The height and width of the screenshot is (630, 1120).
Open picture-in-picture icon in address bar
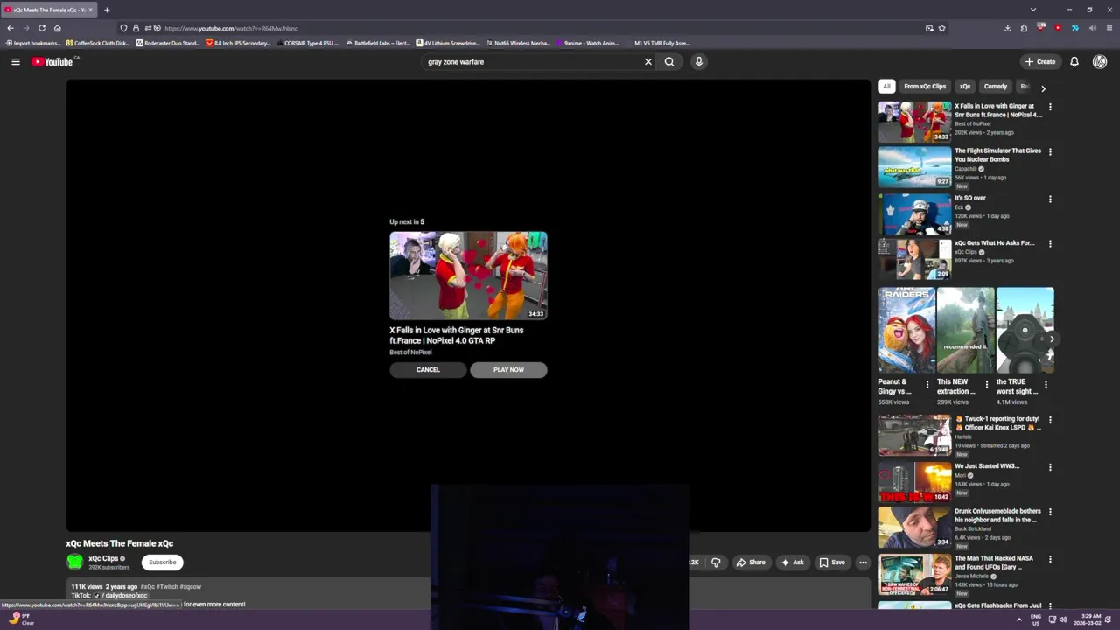tap(929, 28)
